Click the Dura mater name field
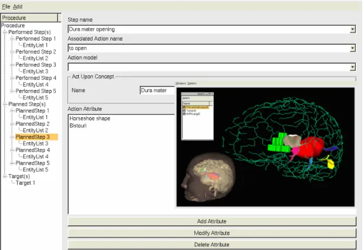The image size is (364, 250). coord(157,90)
